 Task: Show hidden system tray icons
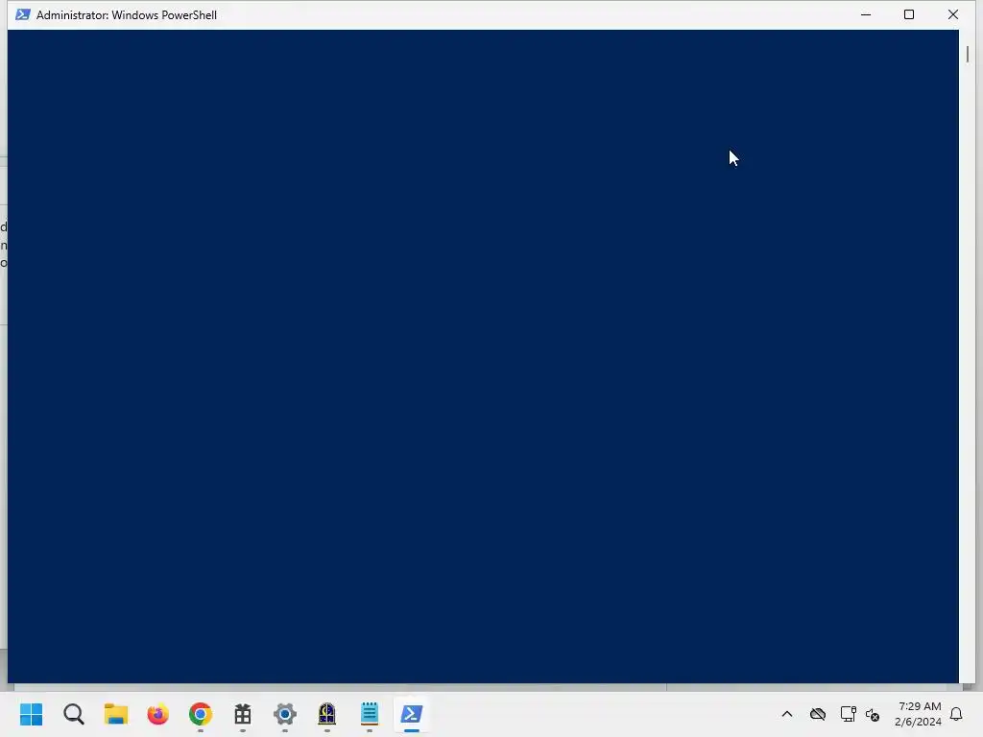point(787,714)
